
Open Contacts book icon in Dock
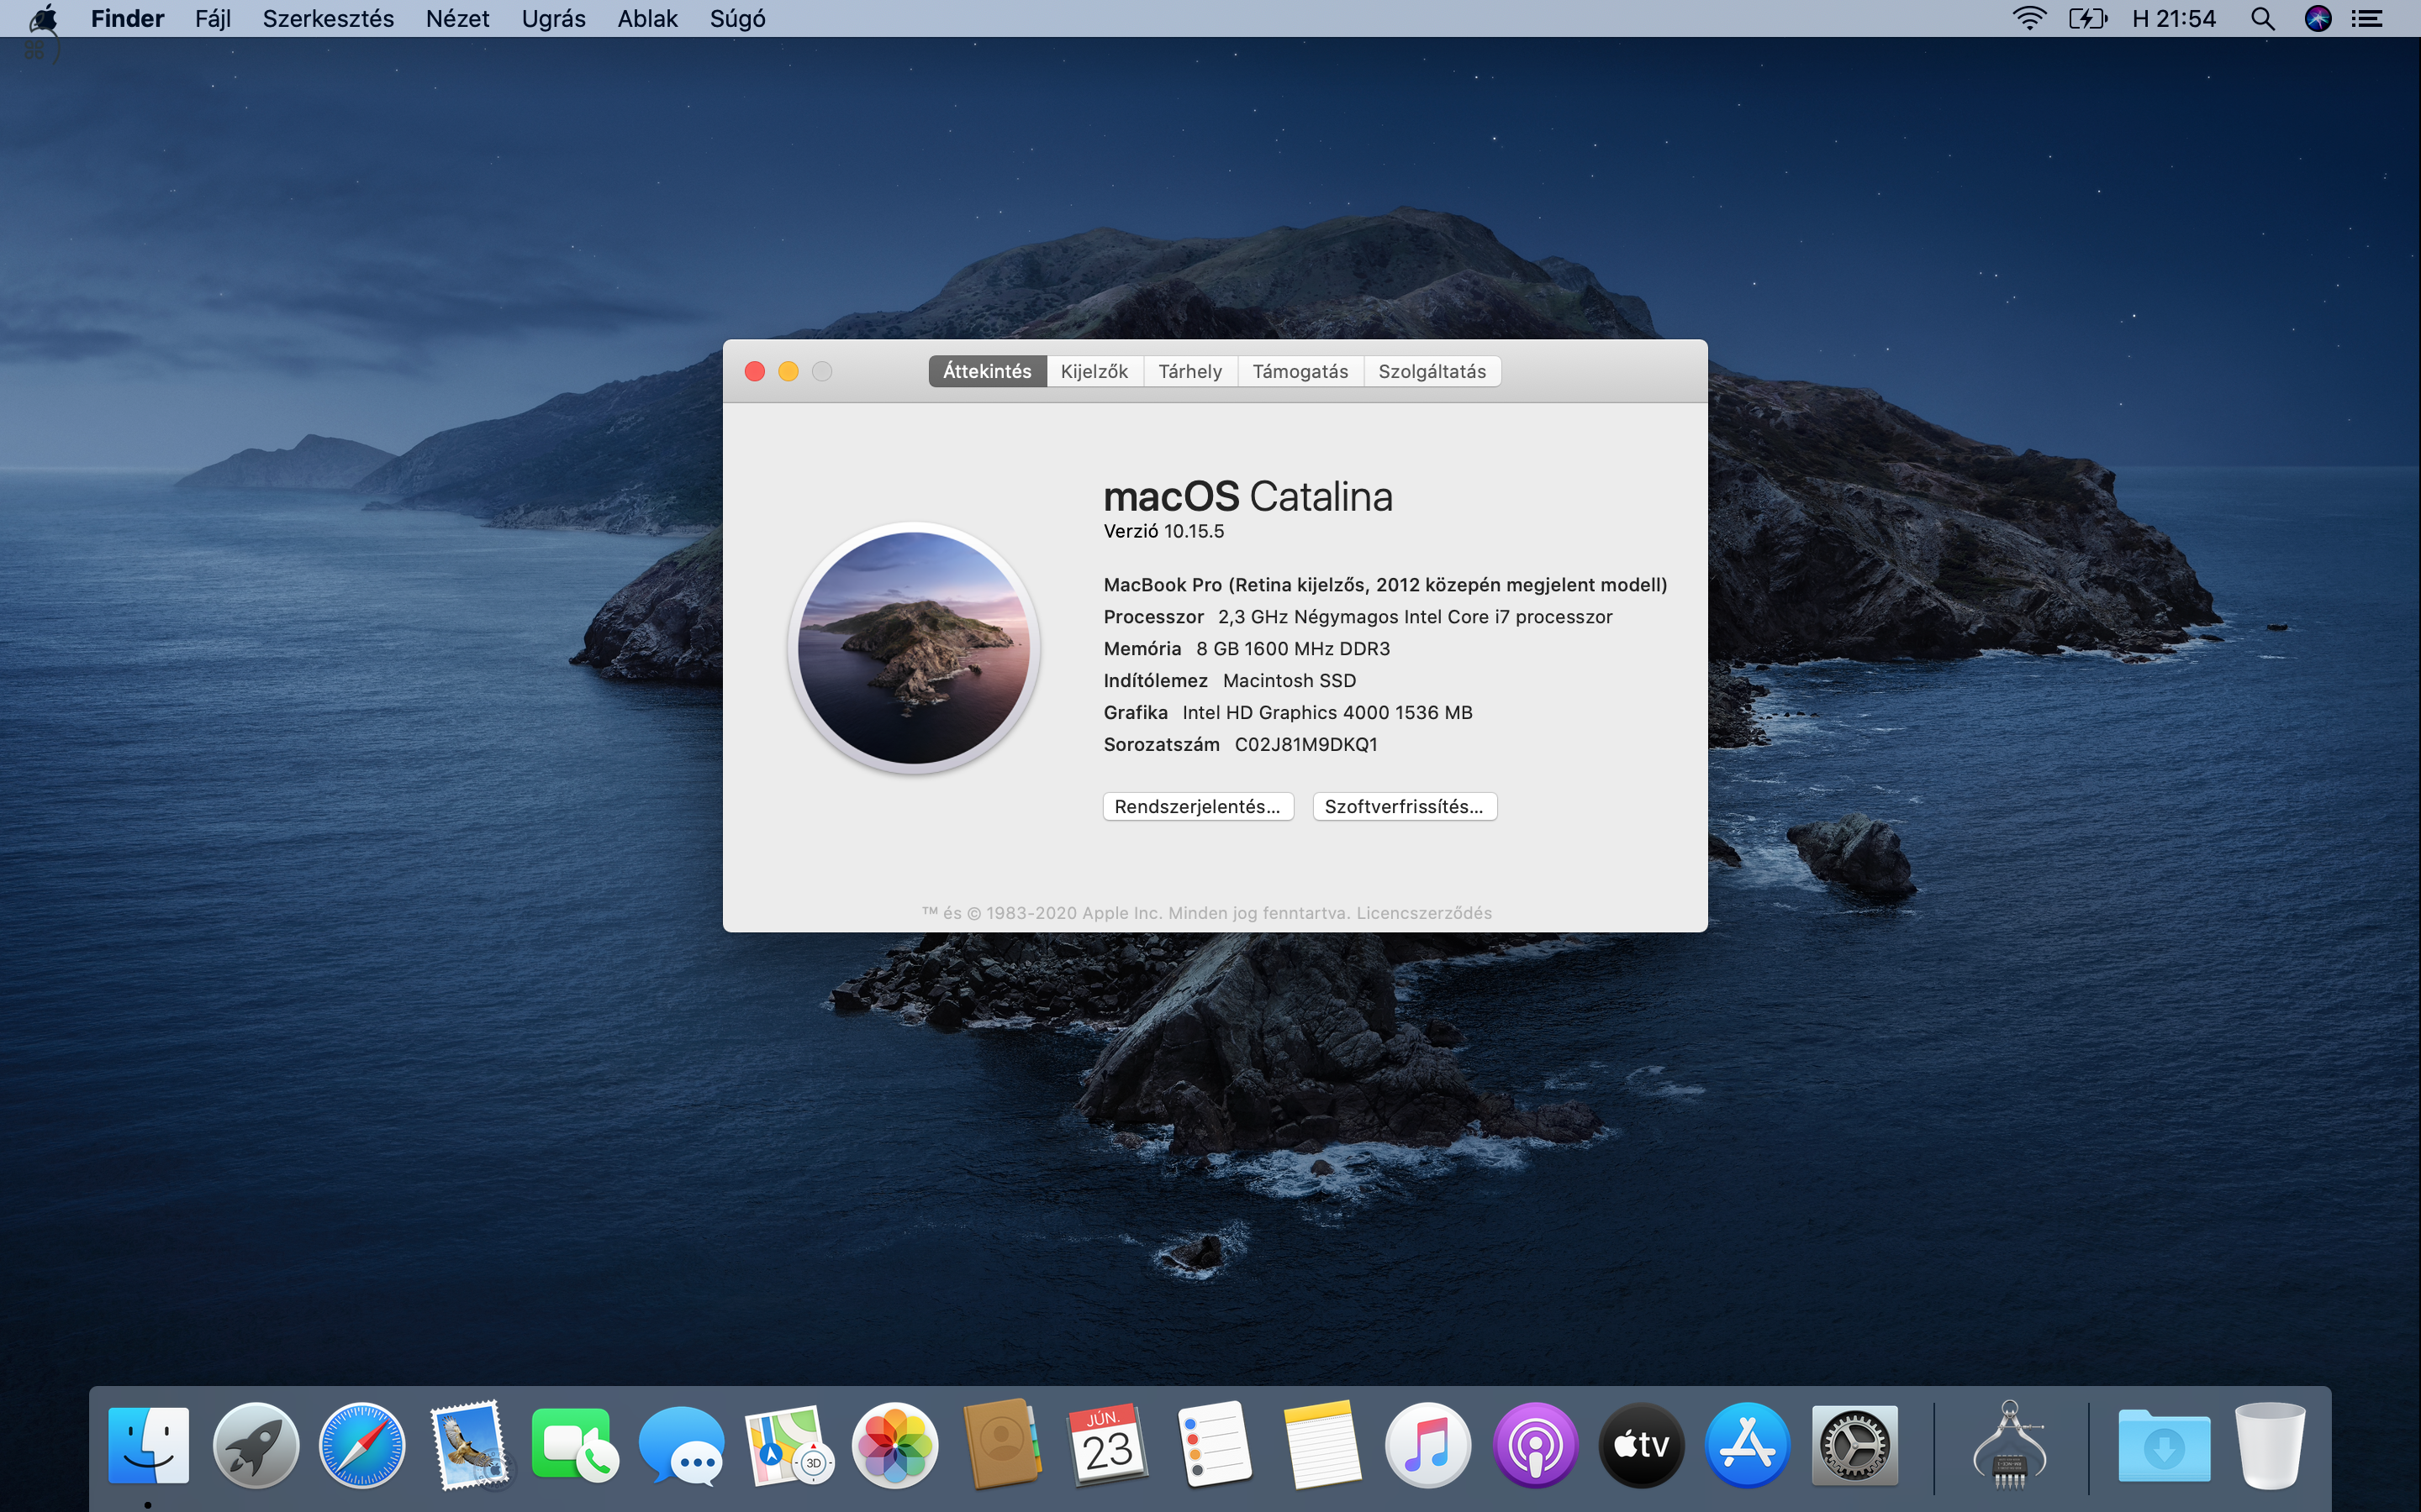click(x=1001, y=1445)
